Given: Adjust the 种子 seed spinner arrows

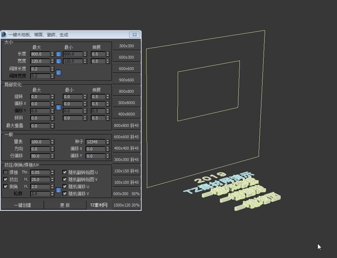Looking at the screenshot, I should pyautogui.click(x=108, y=142).
